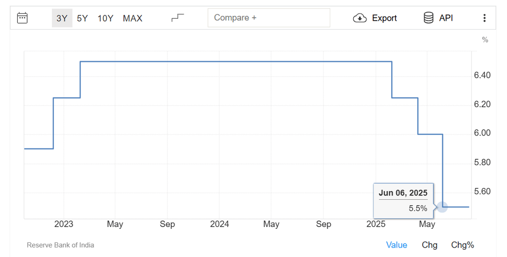Click the cloud download Export icon
Viewport: 507px width, 257px height.
[x=359, y=18]
